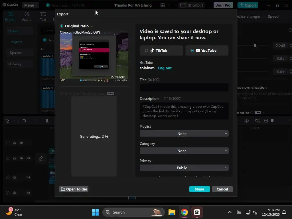Expand the Original ratio arrow
This screenshot has width=292, height=219.
[x=92, y=26]
